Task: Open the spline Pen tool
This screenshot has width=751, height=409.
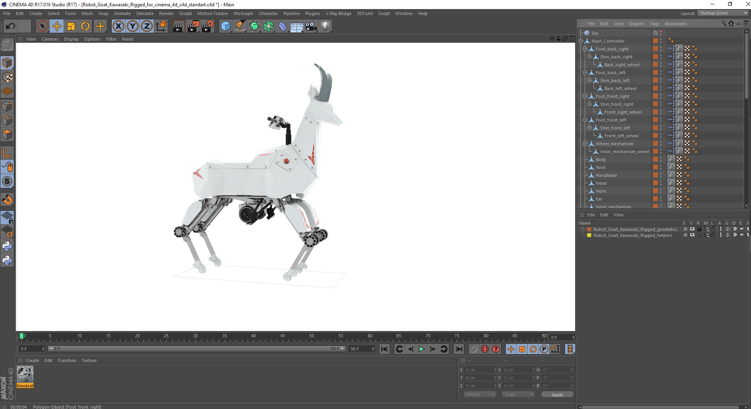Action: [240, 26]
